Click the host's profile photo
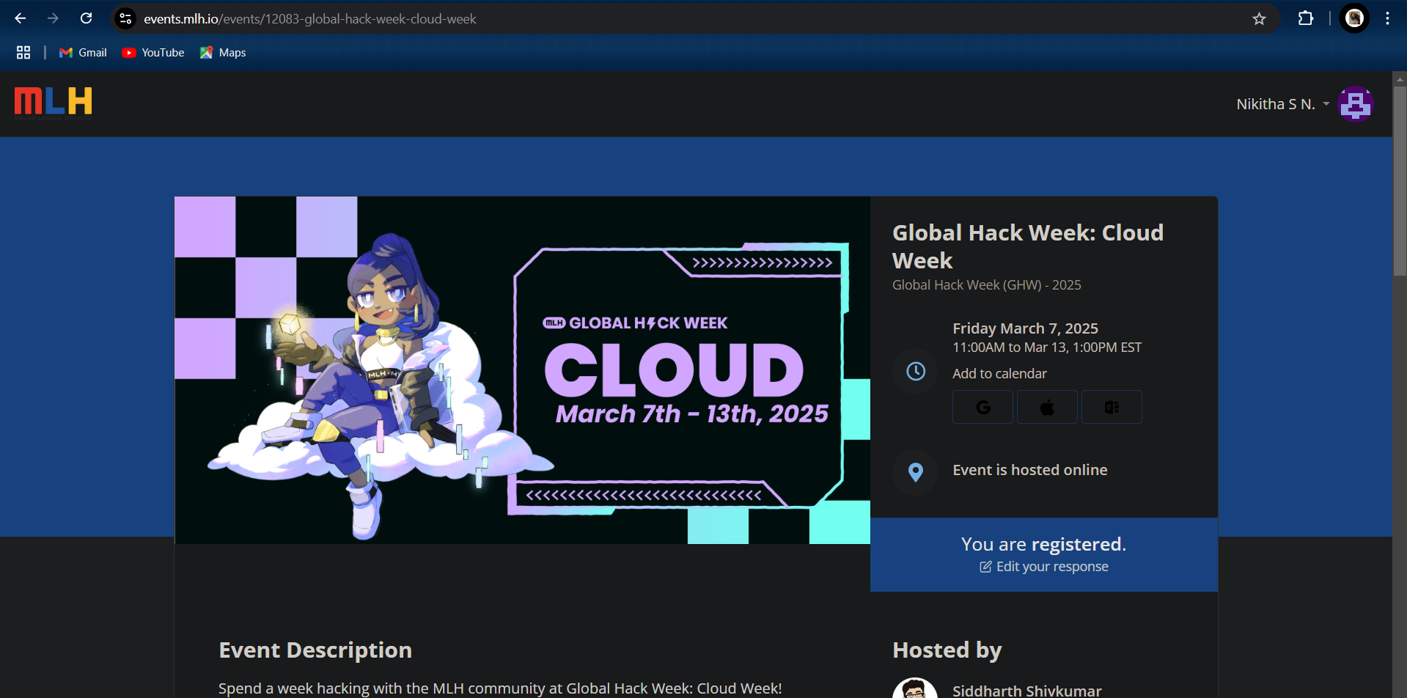This screenshot has width=1407, height=698. point(915,689)
